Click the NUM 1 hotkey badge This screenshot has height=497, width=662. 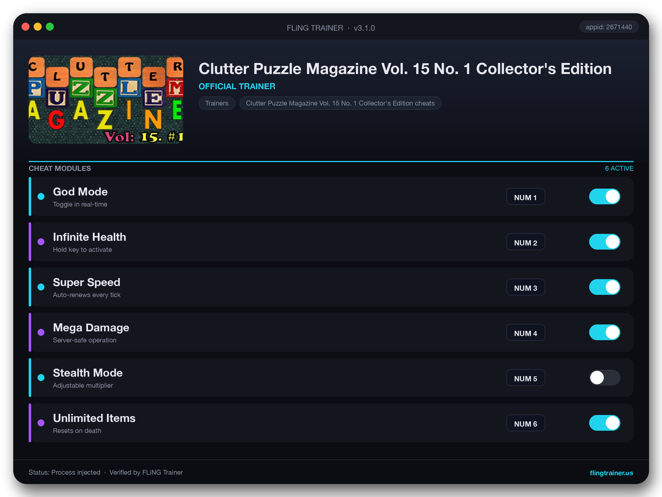(525, 197)
